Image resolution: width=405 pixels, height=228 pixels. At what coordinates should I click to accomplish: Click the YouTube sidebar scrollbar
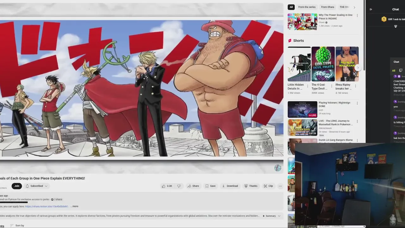pos(364,35)
